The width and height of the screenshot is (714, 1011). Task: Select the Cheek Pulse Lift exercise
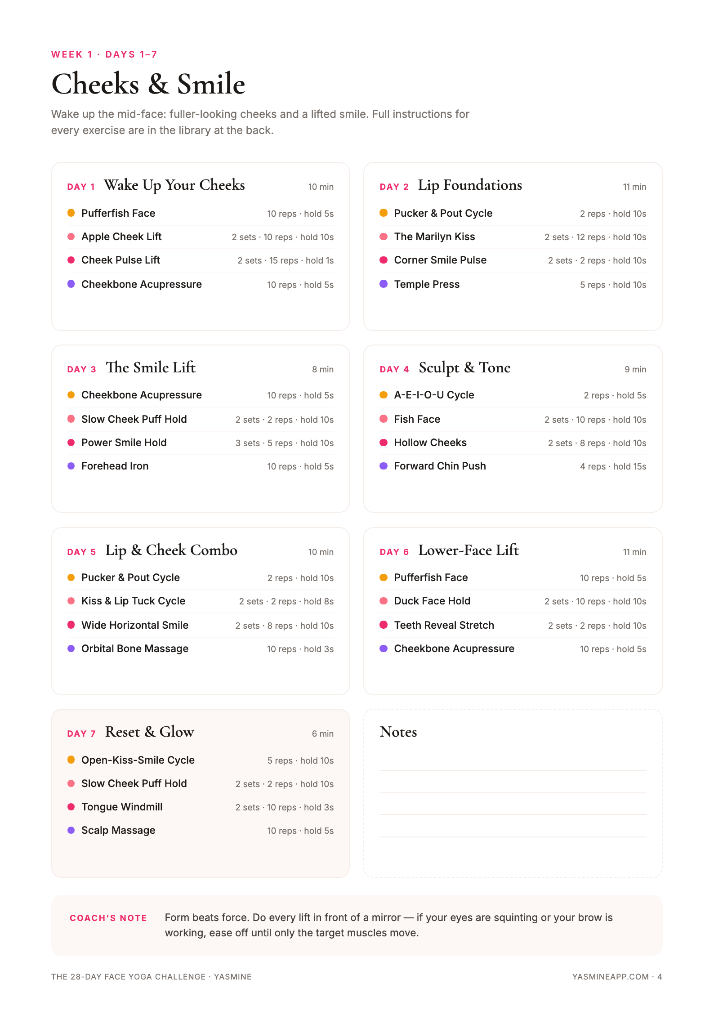(200, 260)
